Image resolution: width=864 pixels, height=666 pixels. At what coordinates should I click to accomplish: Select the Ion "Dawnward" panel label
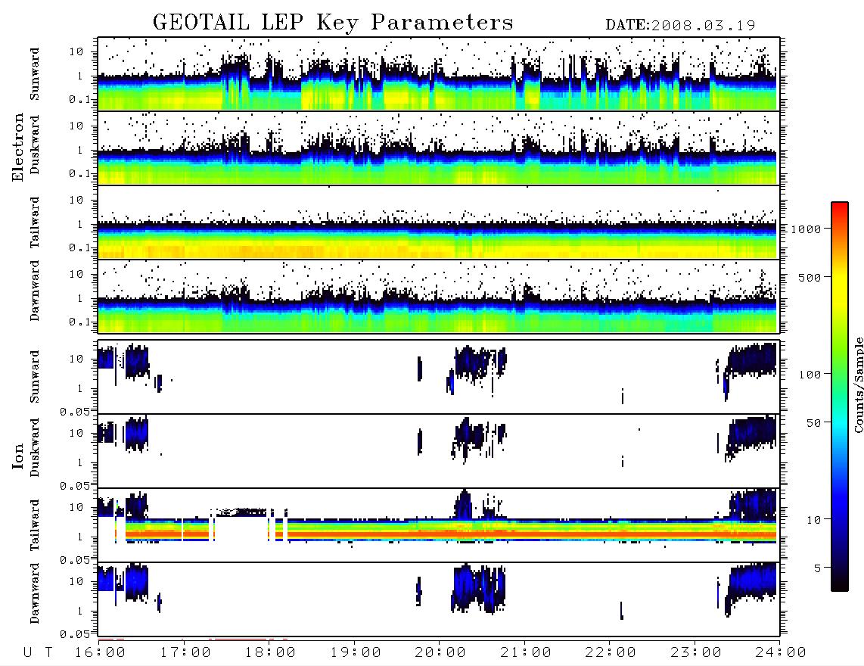35,593
